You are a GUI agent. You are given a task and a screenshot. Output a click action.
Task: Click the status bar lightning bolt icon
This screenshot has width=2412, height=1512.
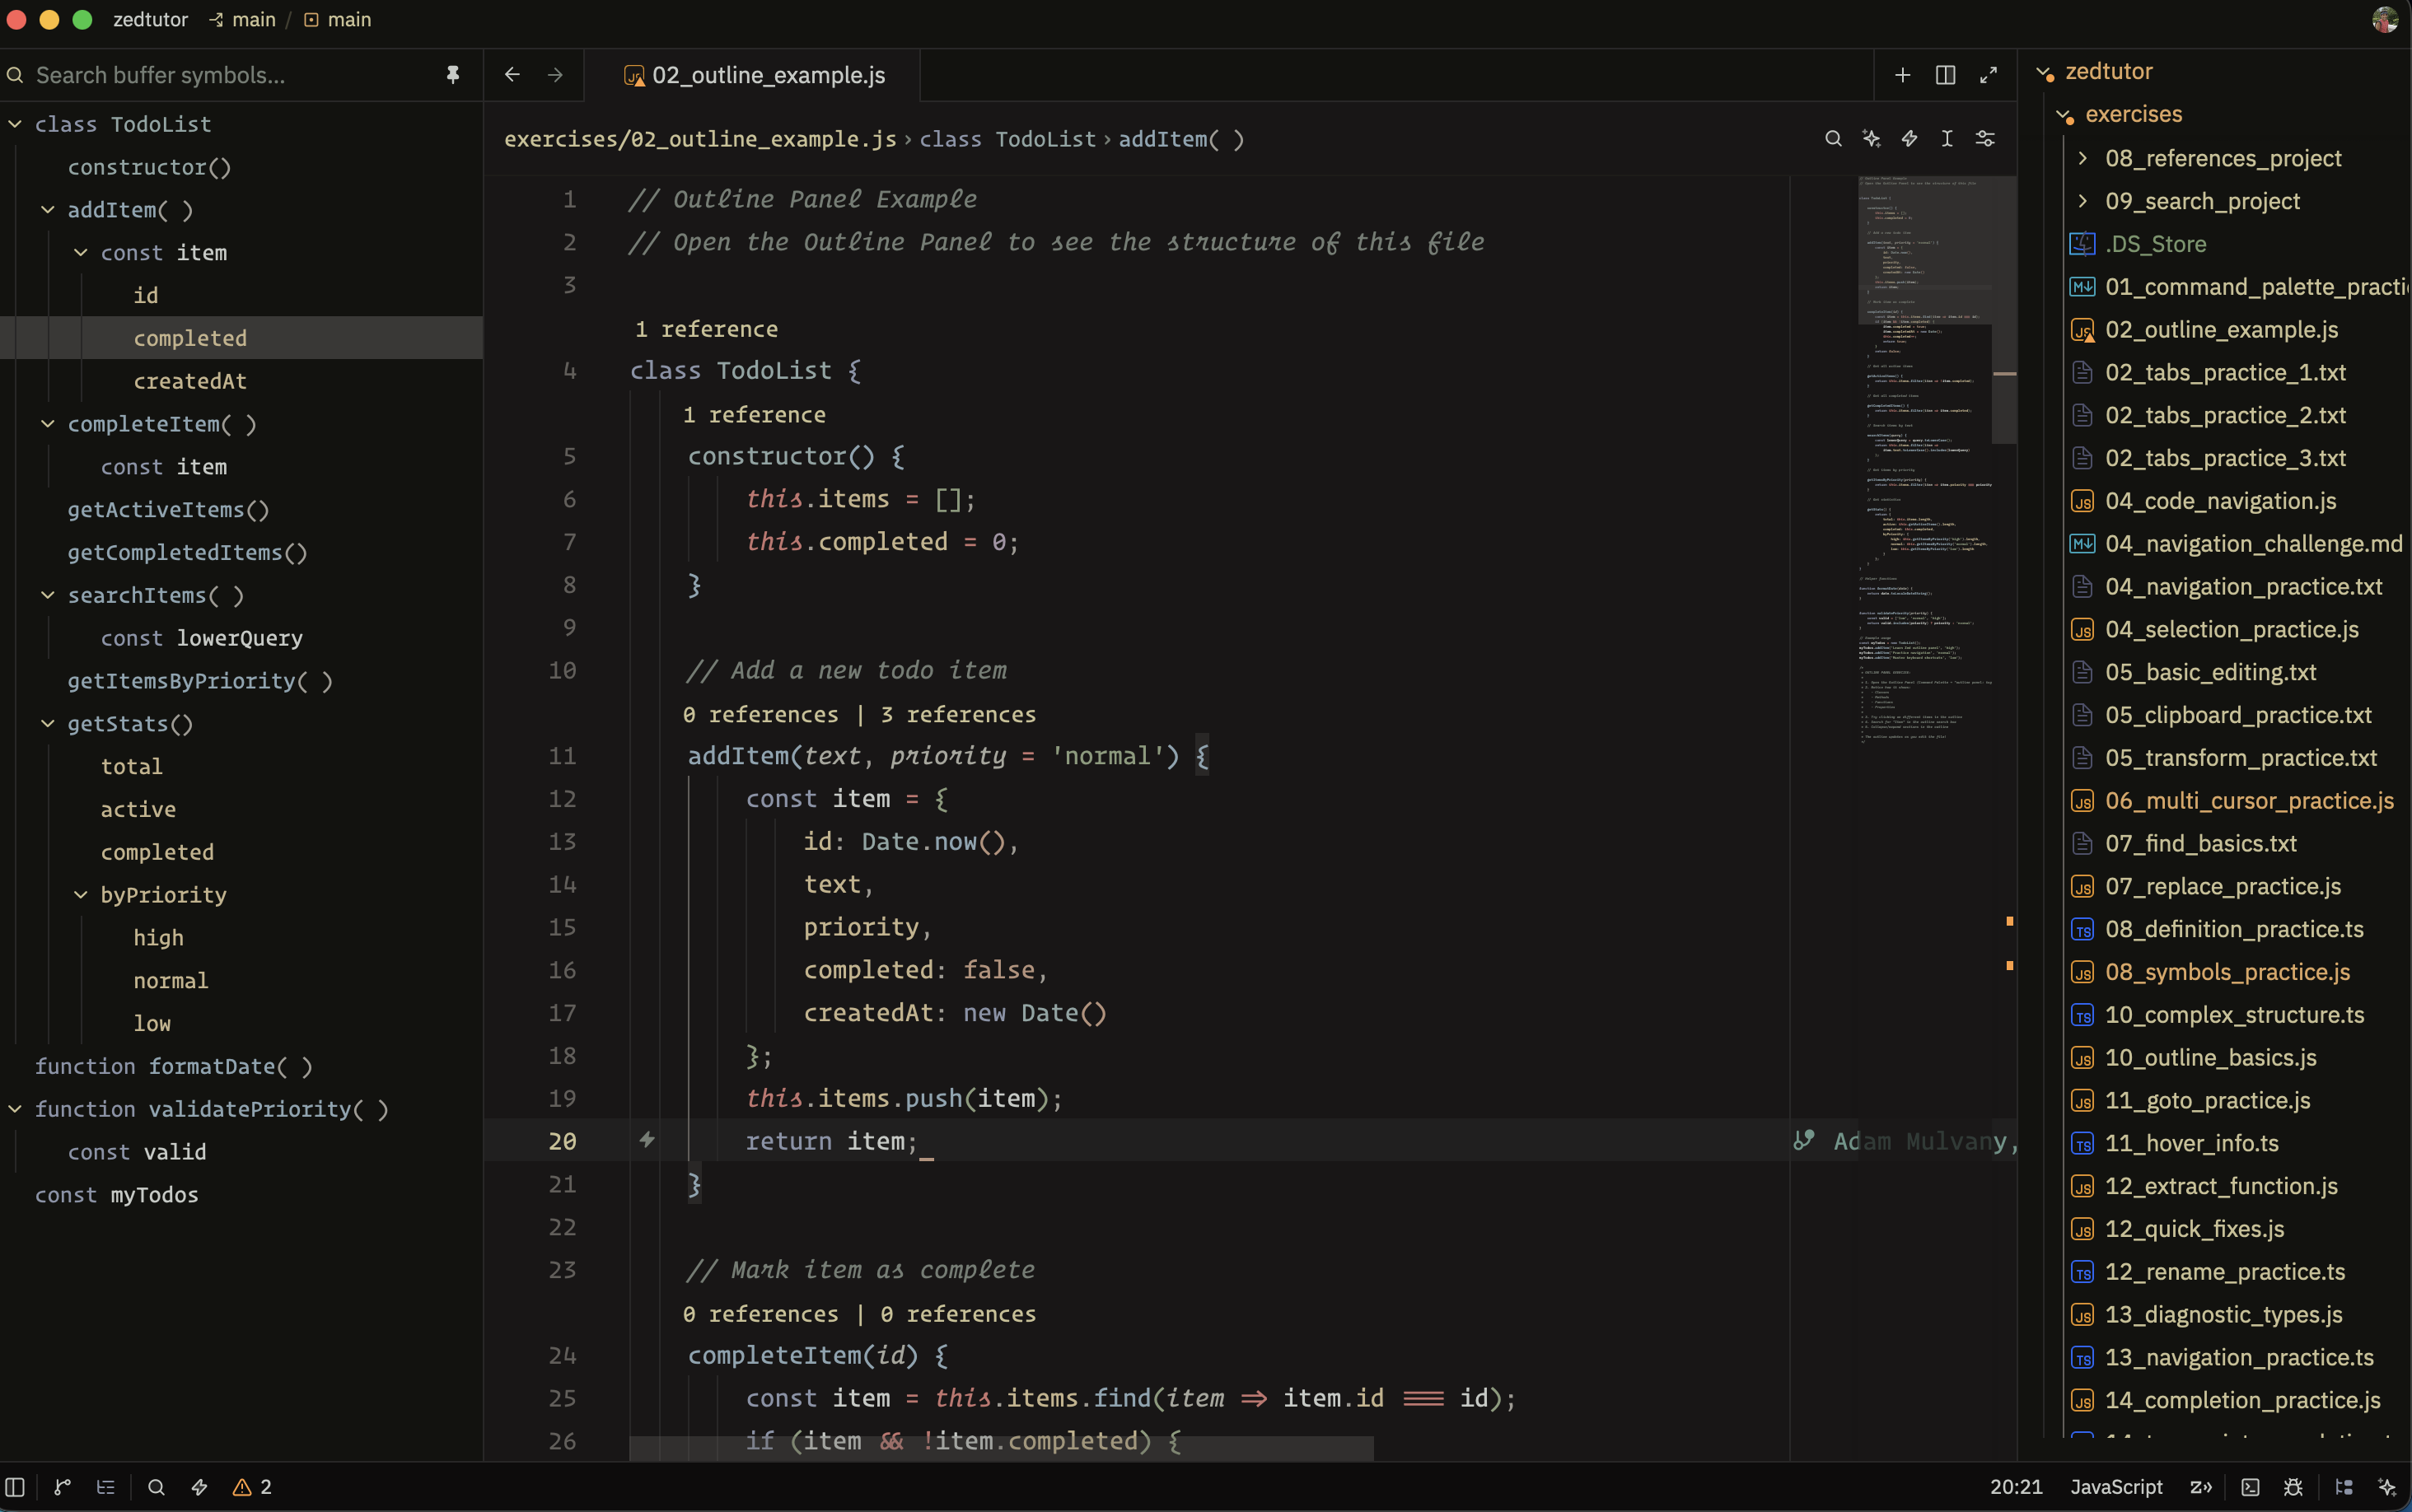199,1487
